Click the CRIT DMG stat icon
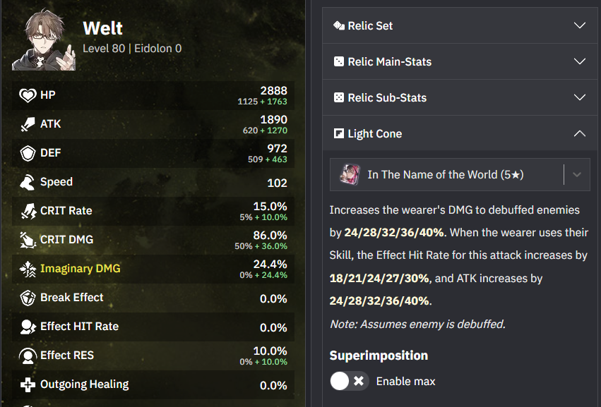Image resolution: width=601 pixels, height=407 pixels. click(x=28, y=240)
